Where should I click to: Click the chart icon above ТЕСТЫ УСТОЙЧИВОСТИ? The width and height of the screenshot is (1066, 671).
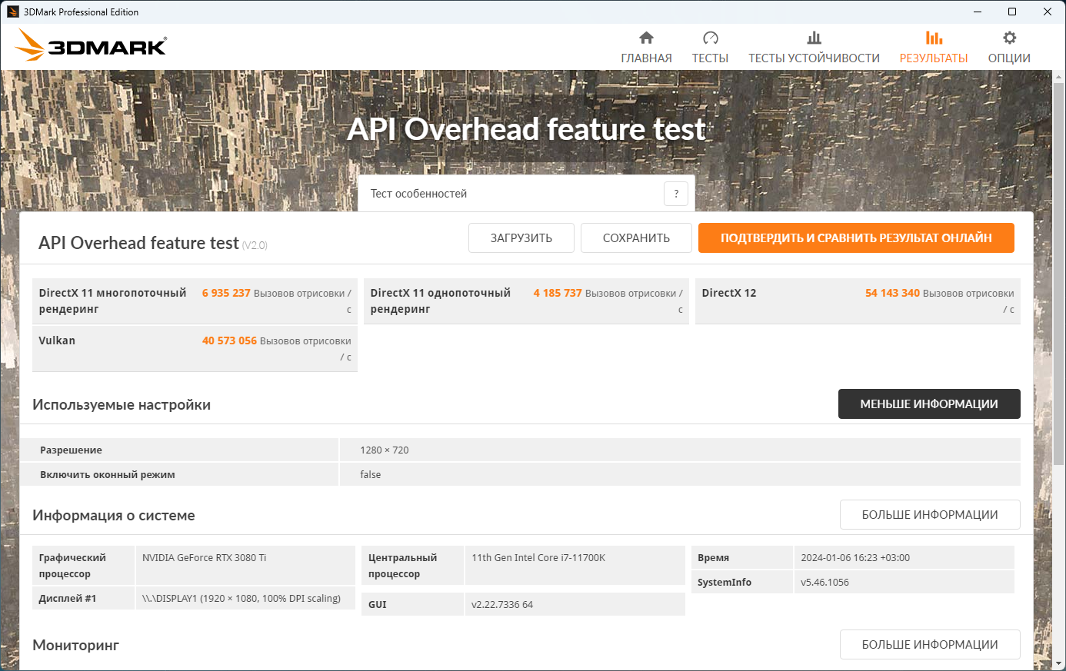[814, 38]
